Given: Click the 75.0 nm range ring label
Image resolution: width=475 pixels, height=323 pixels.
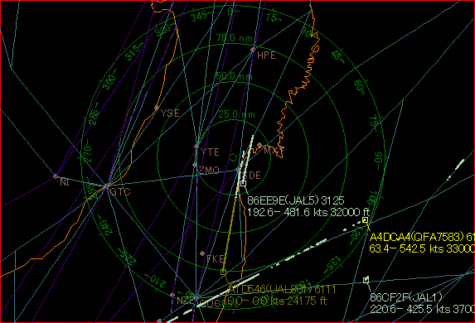Looking at the screenshot, I should point(235,38).
